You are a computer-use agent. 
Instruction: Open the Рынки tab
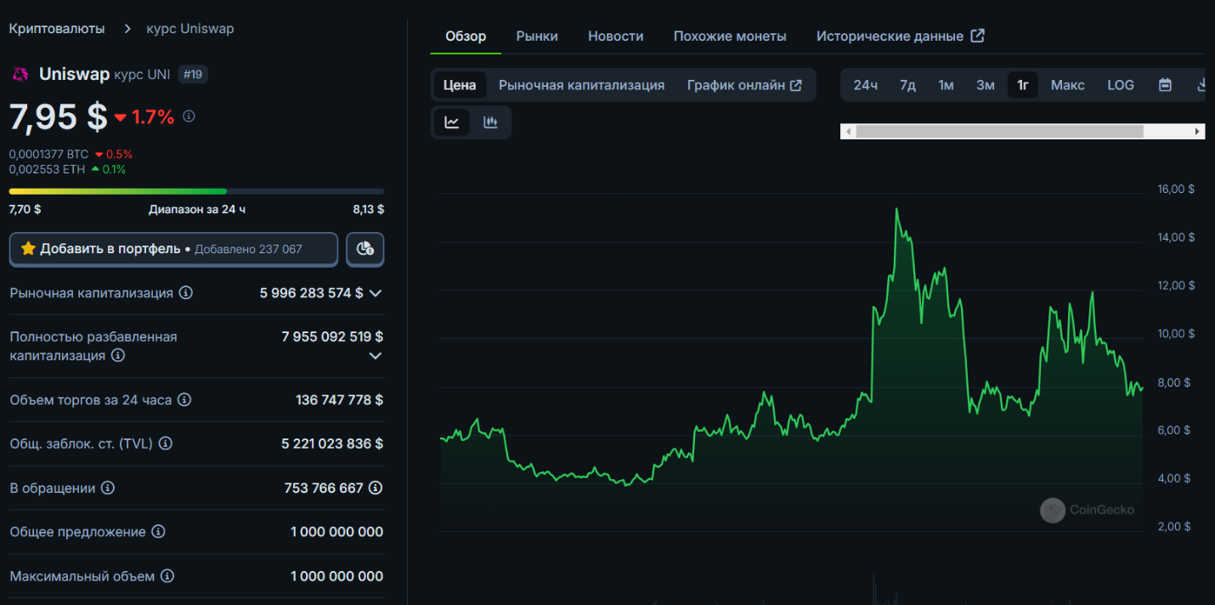click(537, 37)
